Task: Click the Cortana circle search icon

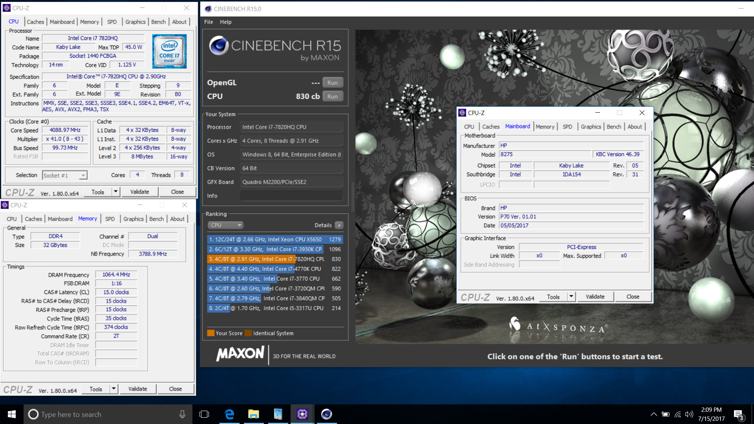Action: point(33,414)
